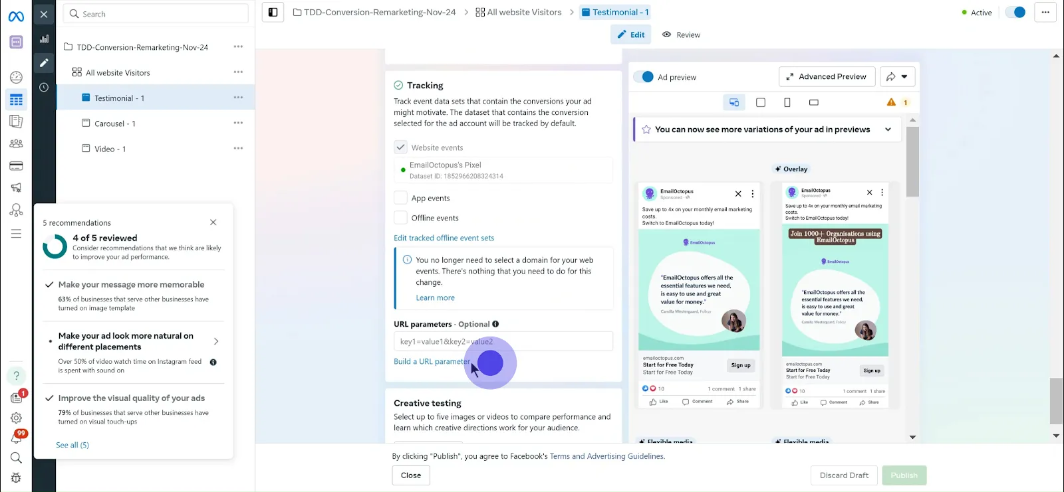Image resolution: width=1064 pixels, height=492 pixels.
Task: Open the Learn more link
Action: point(435,297)
